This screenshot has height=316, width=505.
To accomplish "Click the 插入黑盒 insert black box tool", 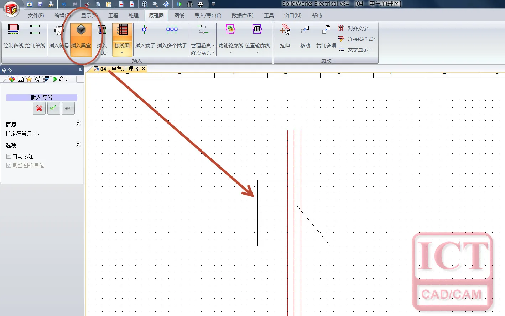I will click(x=81, y=39).
